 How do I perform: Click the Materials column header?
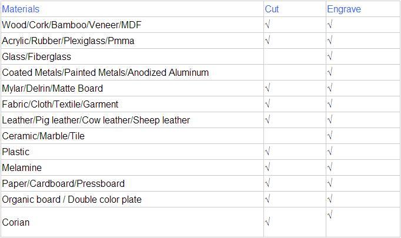coord(21,9)
